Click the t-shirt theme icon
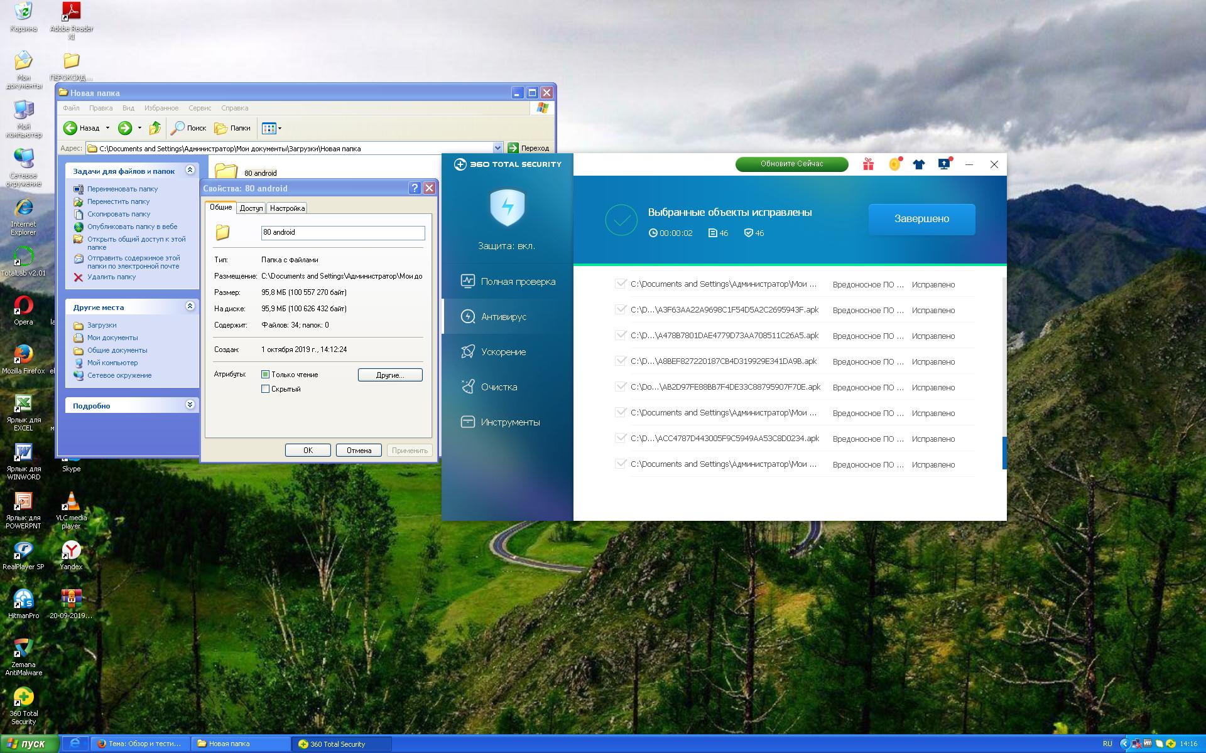The height and width of the screenshot is (753, 1206). pos(919,164)
